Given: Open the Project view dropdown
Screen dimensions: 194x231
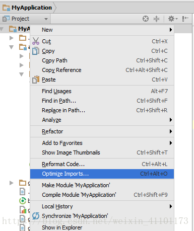Looking at the screenshot, I should 25,19.
